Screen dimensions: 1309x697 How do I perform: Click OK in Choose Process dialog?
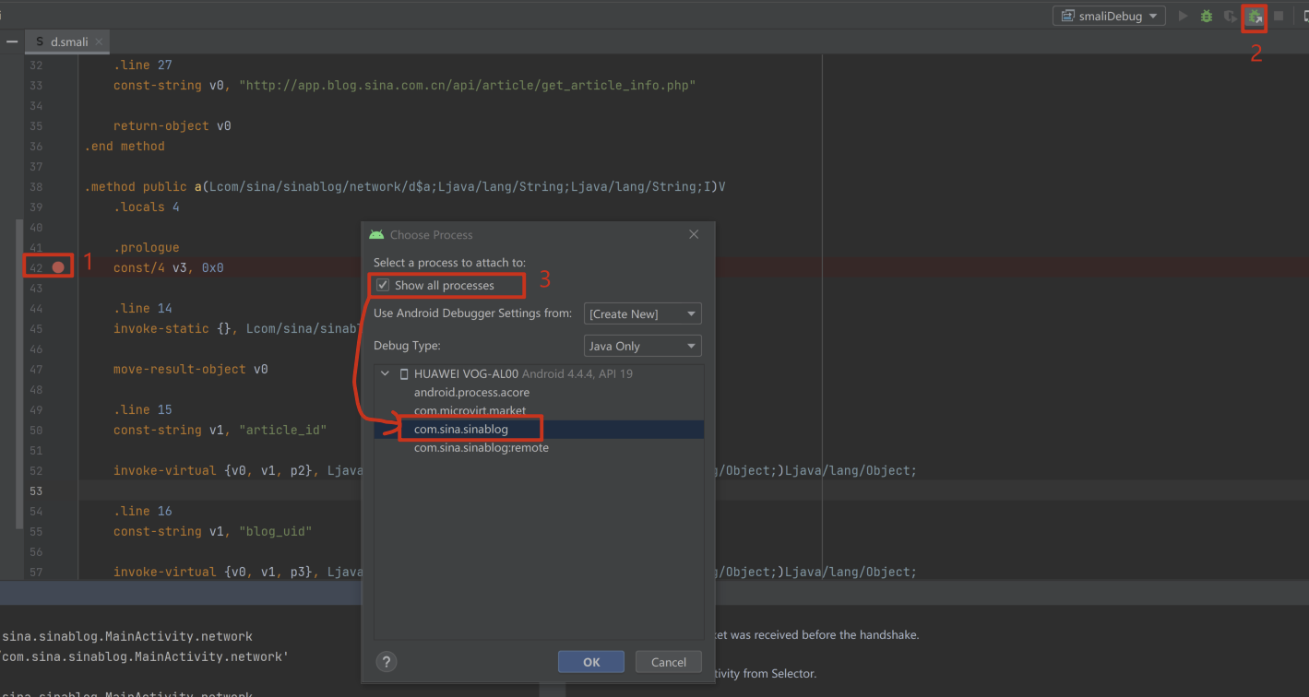click(591, 662)
